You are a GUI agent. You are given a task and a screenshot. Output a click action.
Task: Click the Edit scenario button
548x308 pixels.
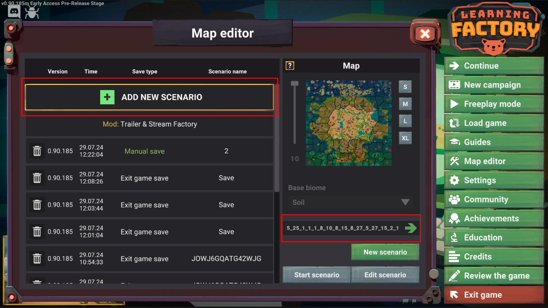pyautogui.click(x=385, y=275)
